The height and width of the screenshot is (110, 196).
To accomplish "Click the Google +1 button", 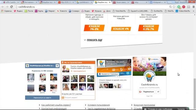I will click(x=158, y=92).
